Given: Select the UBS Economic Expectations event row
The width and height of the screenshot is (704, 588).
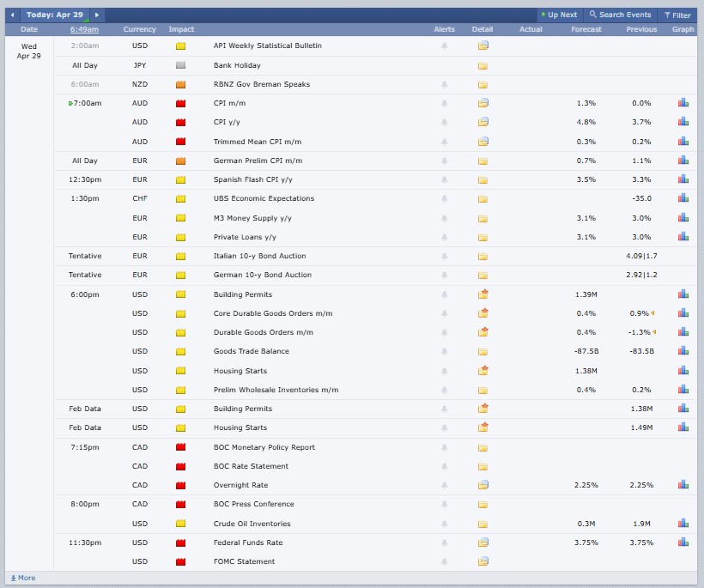Looking at the screenshot, I should [x=264, y=198].
